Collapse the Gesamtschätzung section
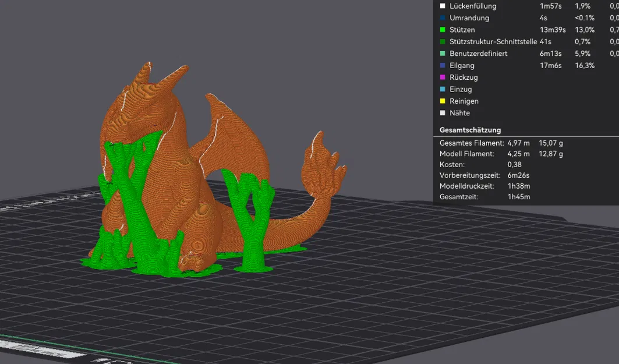The image size is (619, 364). pos(470,130)
